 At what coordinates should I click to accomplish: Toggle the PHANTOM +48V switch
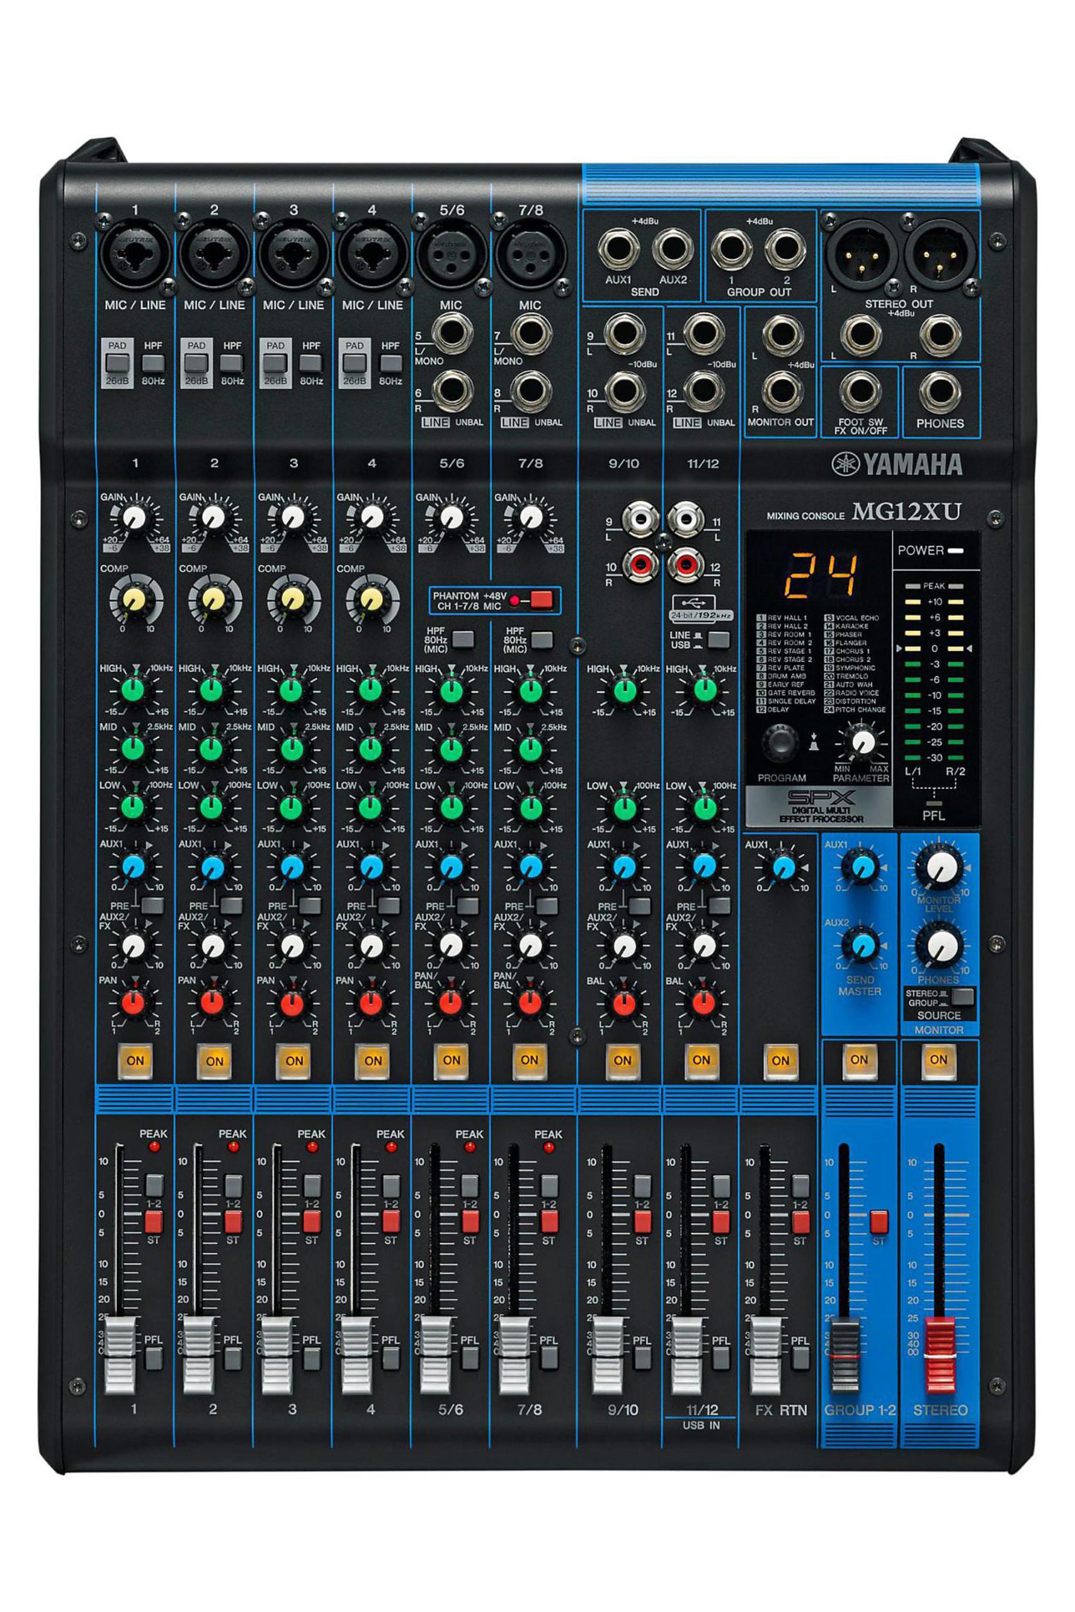coord(541,601)
